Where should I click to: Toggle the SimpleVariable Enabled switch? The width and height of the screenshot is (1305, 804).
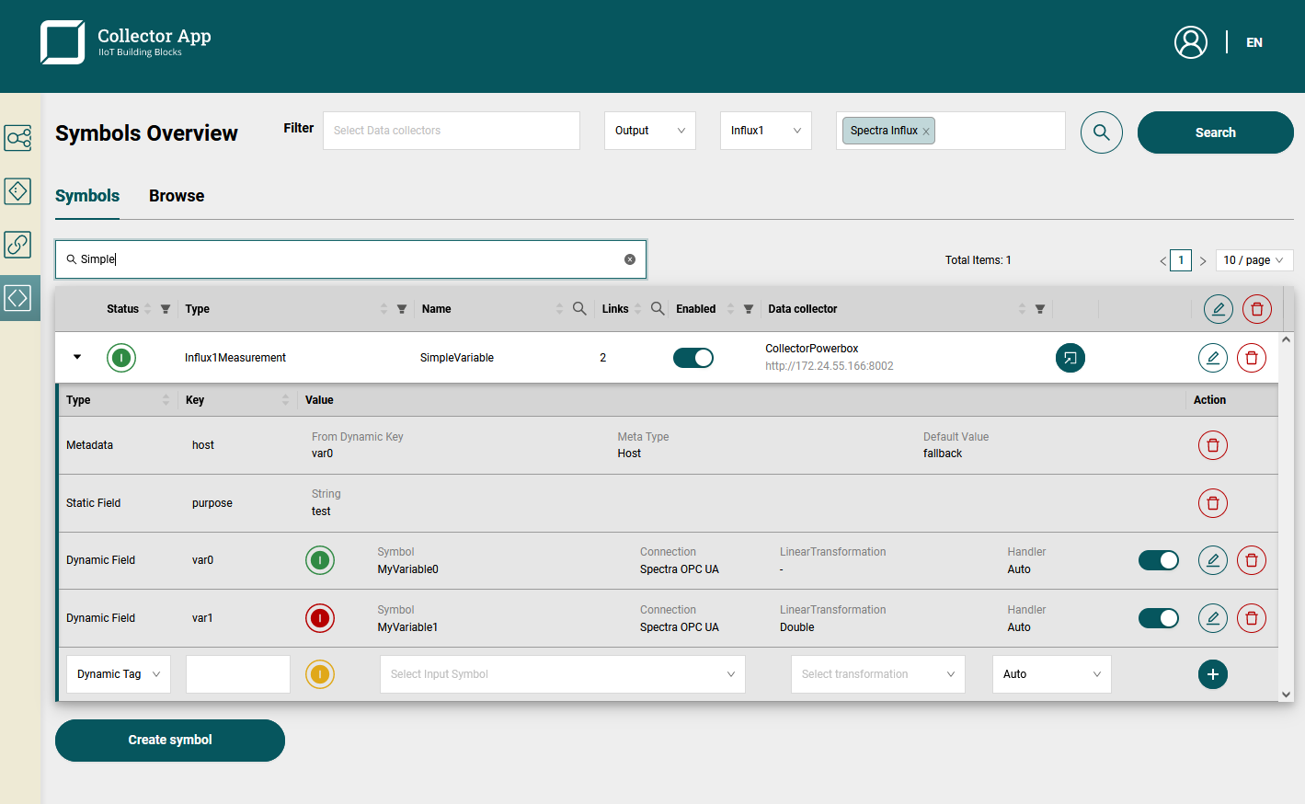point(693,358)
